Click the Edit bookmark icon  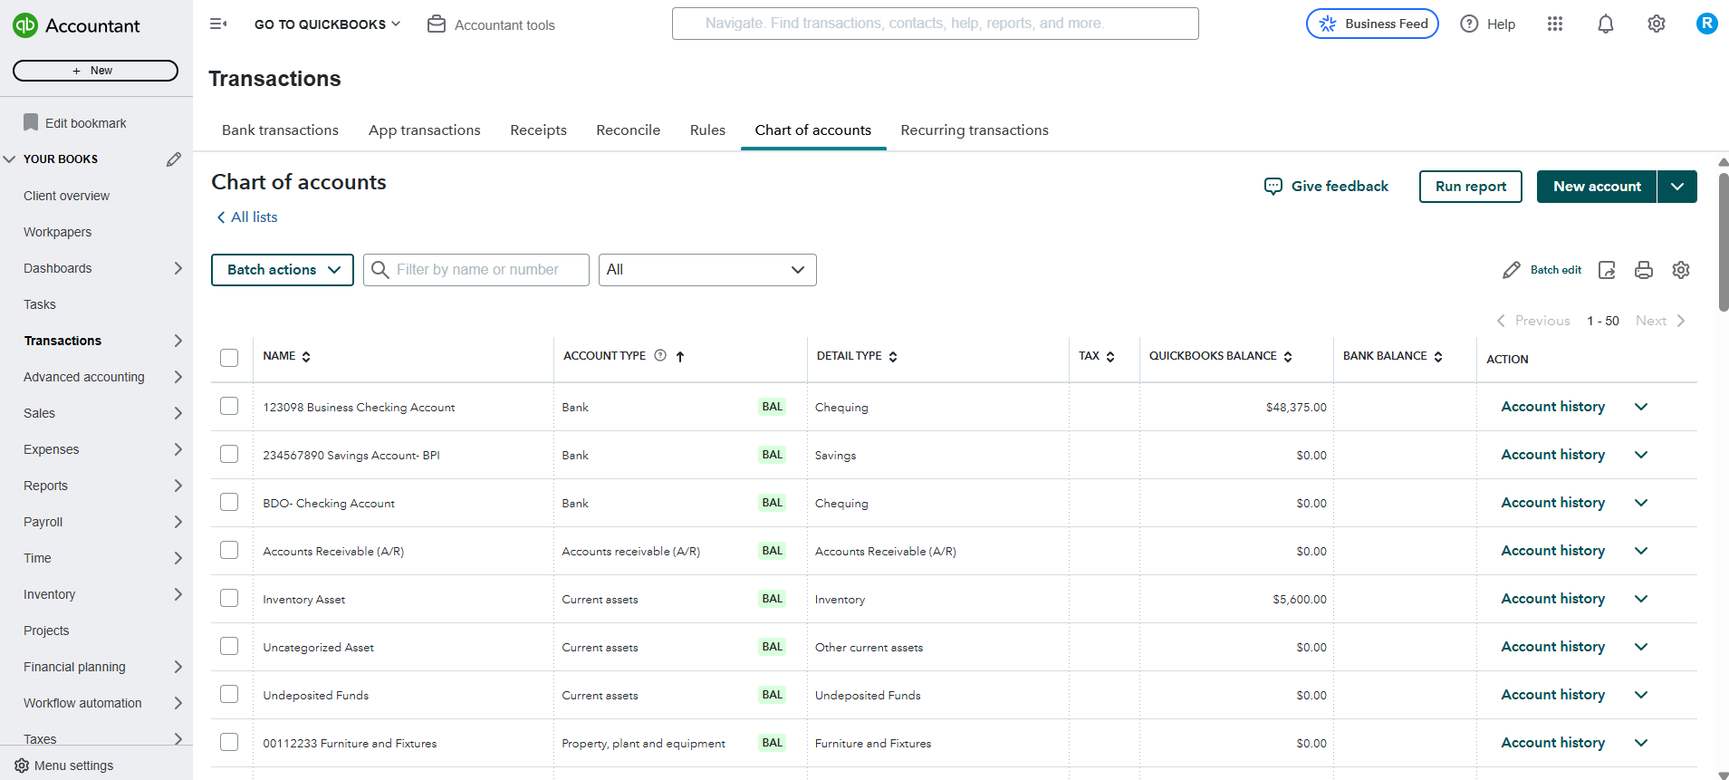[31, 122]
